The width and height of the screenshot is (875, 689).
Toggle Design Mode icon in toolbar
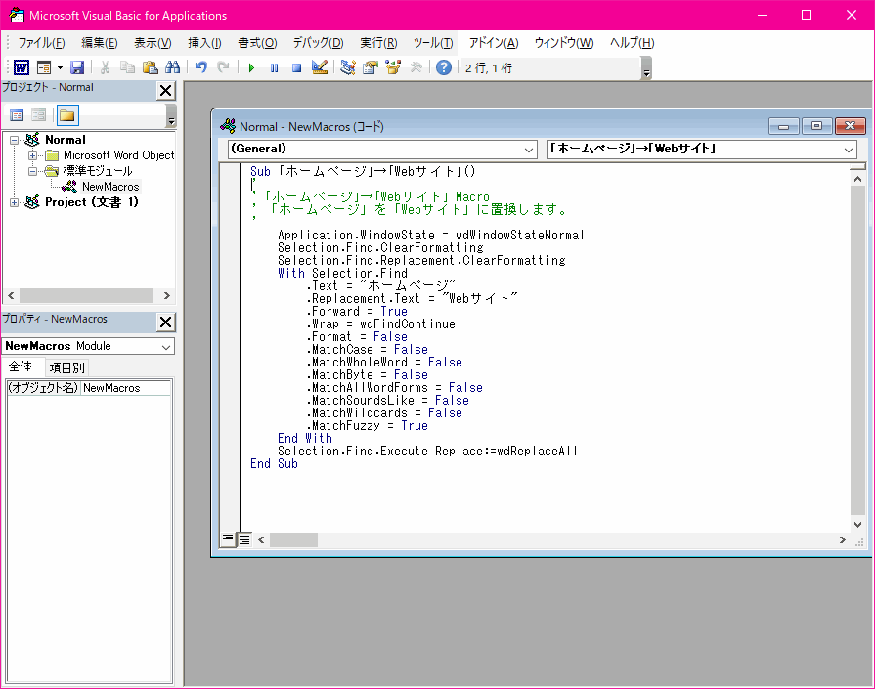pyautogui.click(x=319, y=67)
